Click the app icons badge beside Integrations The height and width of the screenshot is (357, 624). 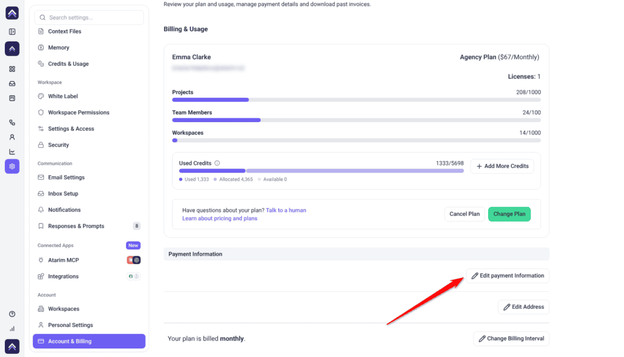pos(133,276)
